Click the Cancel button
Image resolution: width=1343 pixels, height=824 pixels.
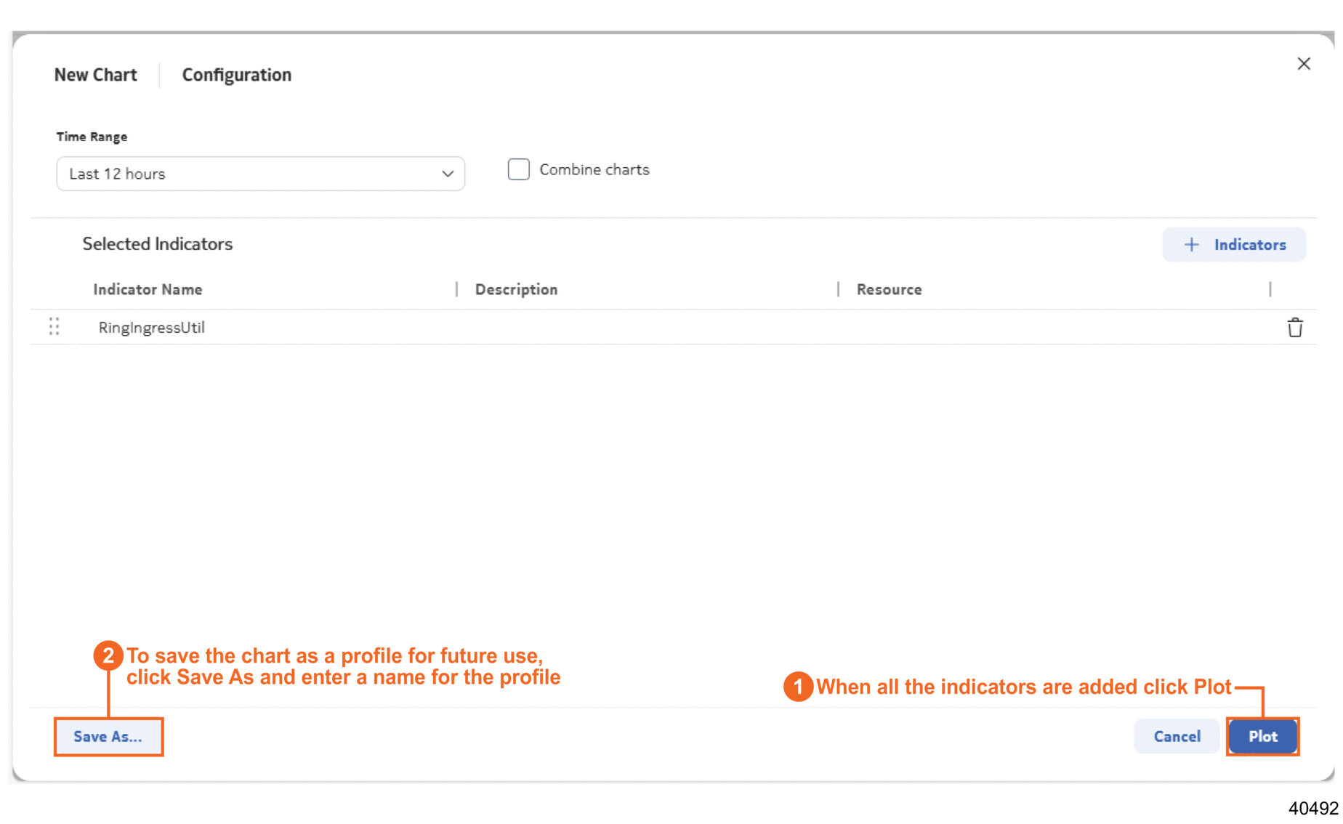pos(1176,736)
